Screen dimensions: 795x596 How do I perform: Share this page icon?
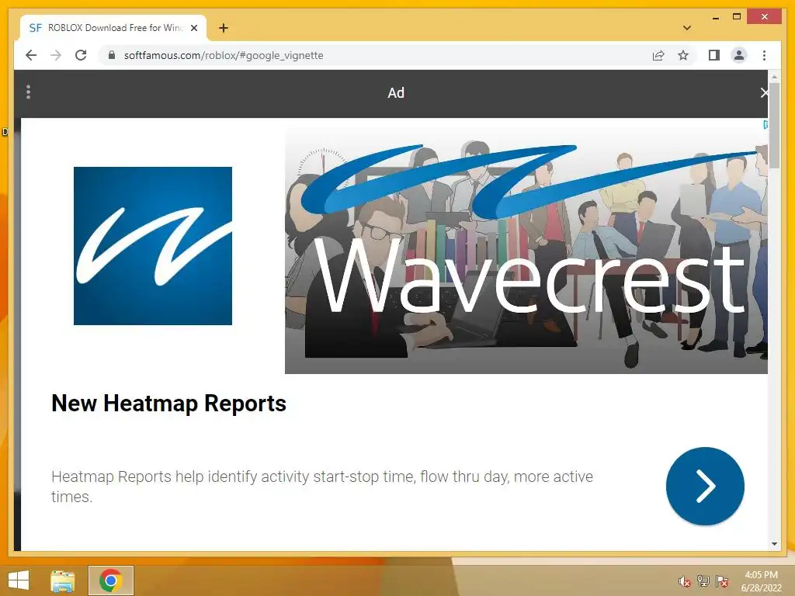(658, 55)
